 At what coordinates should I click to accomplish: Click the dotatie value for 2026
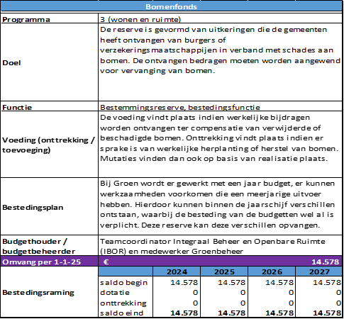pos(291,293)
